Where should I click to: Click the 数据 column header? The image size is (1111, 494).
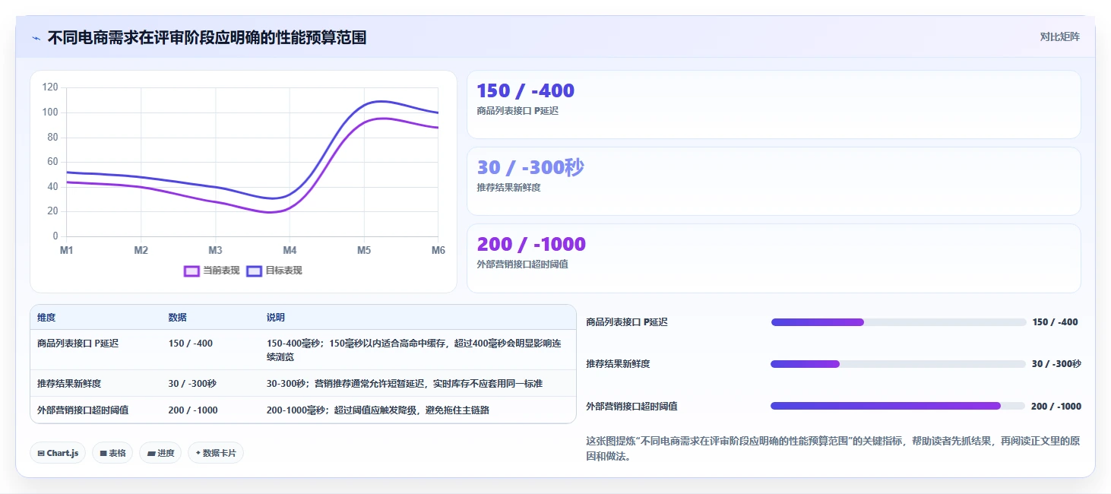point(178,318)
